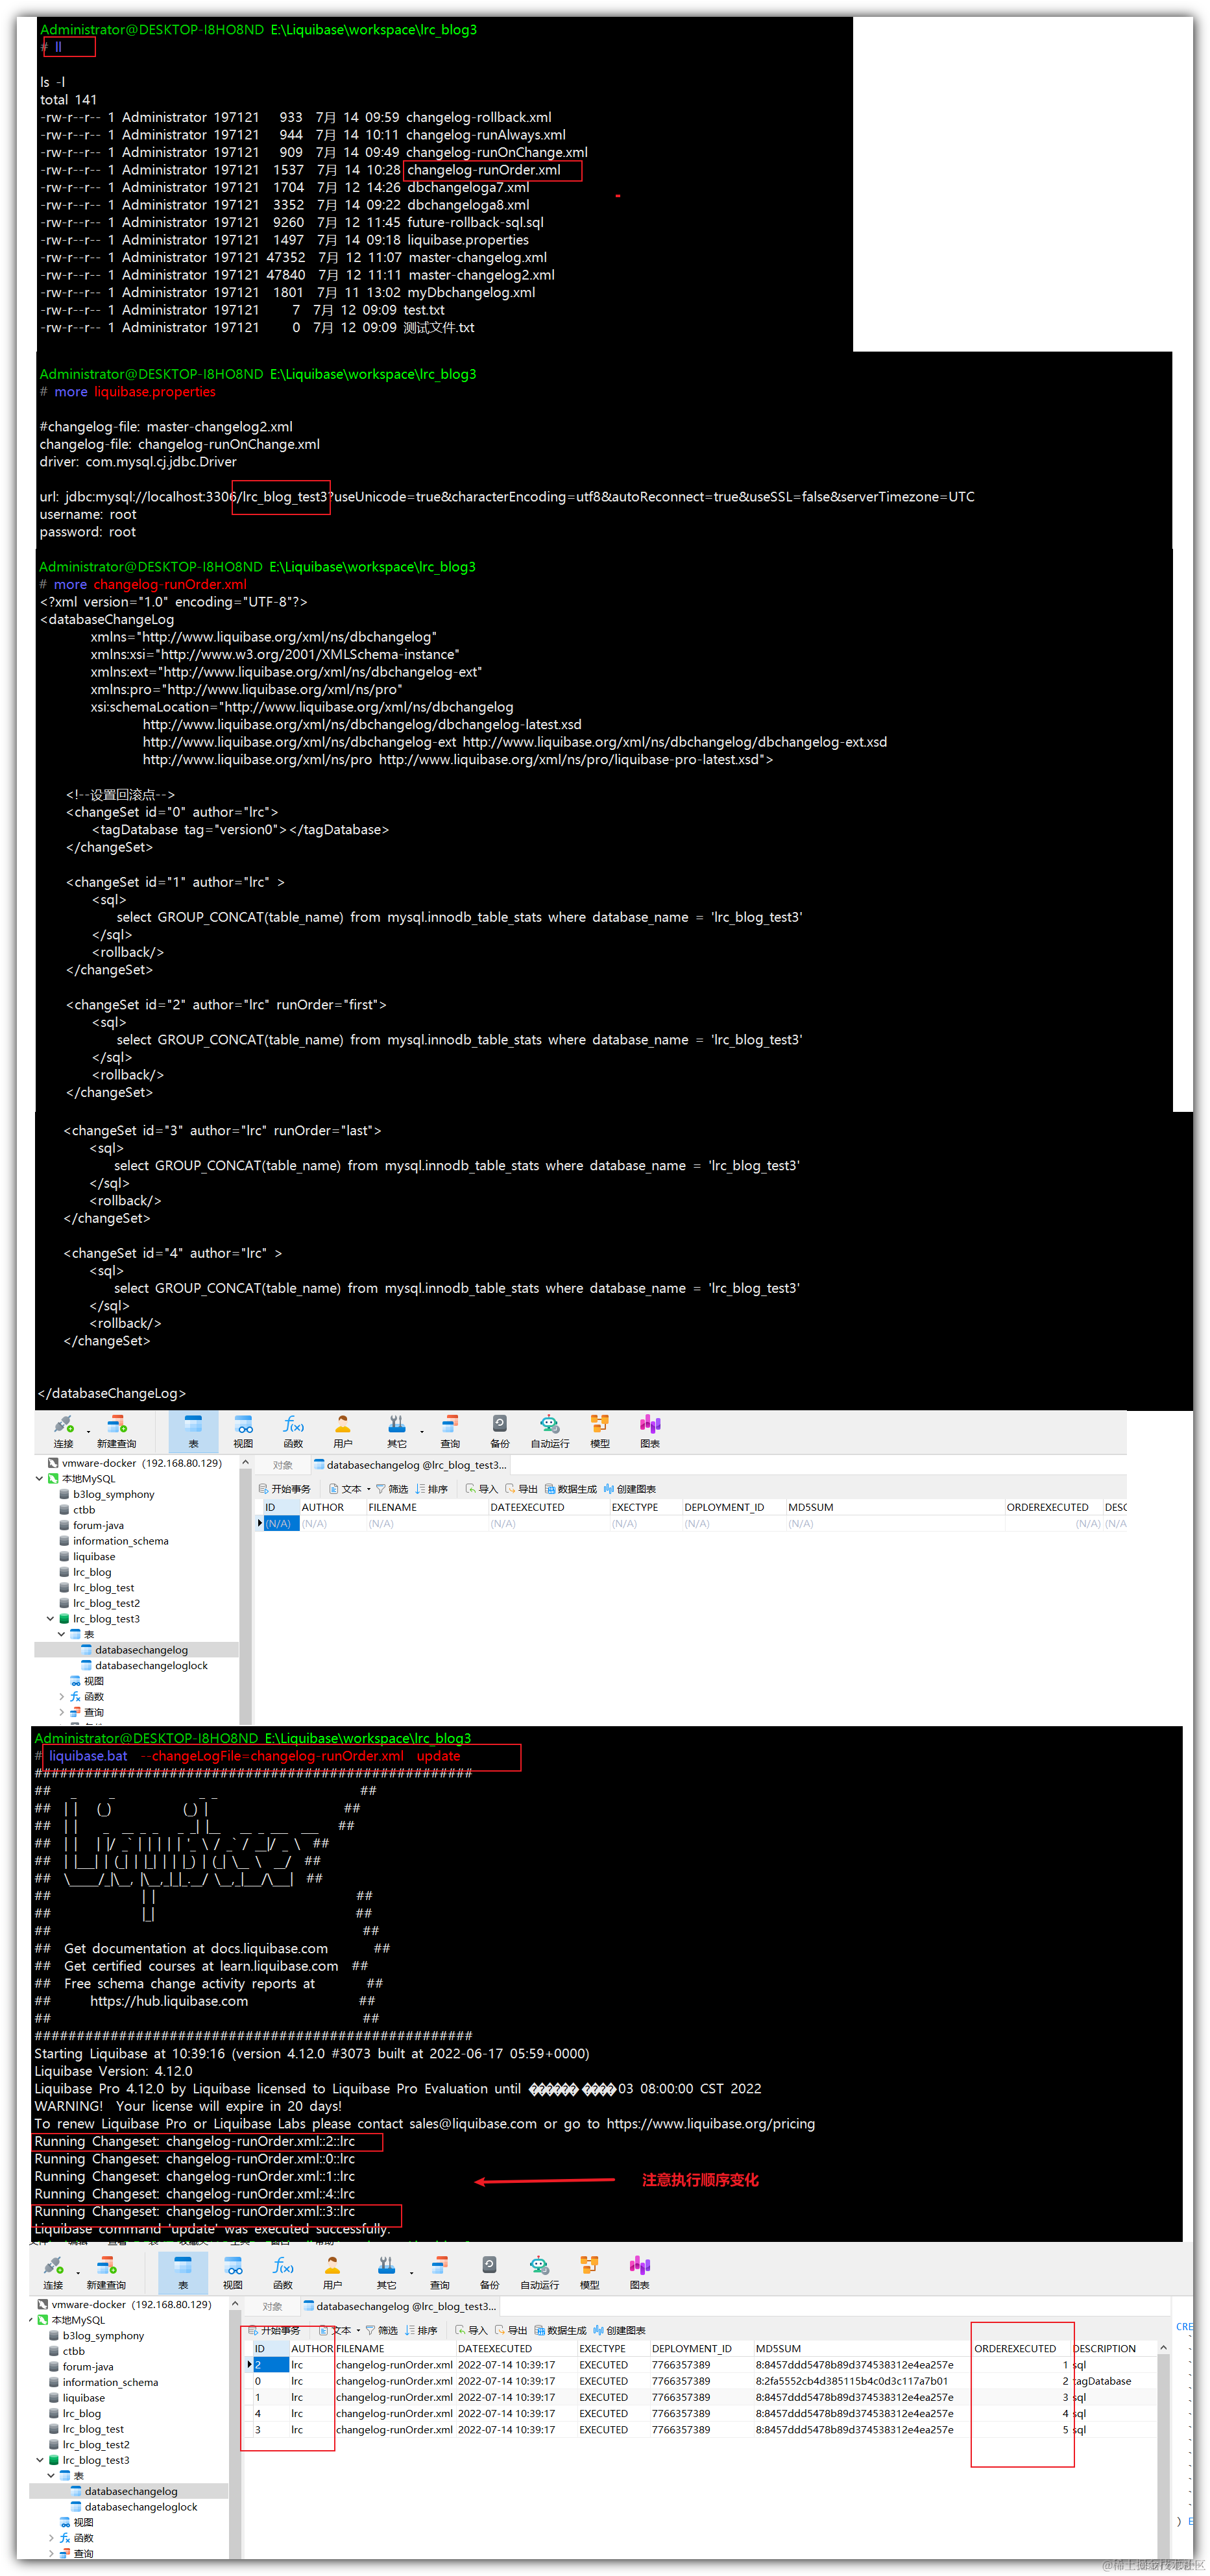Click 开始事务 in upper Navicat window
This screenshot has width=1210, height=2576.
click(284, 1489)
